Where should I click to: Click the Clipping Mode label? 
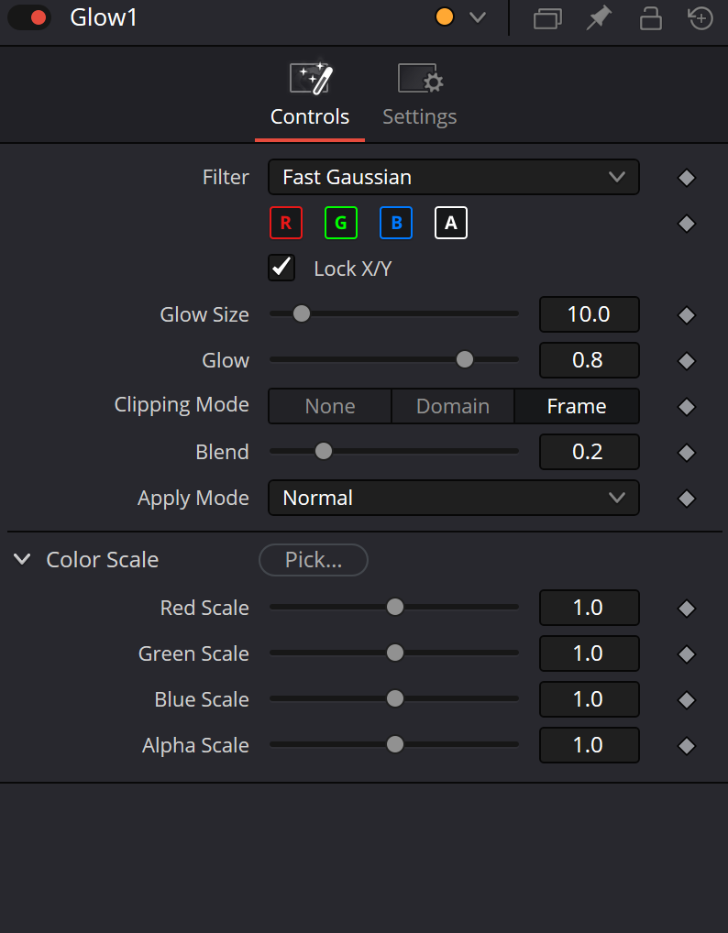182,405
